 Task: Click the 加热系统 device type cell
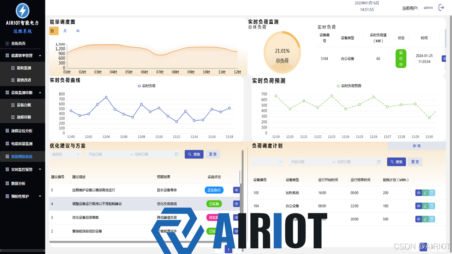(292, 193)
